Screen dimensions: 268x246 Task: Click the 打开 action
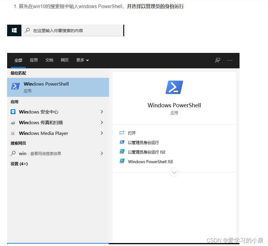[x=132, y=133]
